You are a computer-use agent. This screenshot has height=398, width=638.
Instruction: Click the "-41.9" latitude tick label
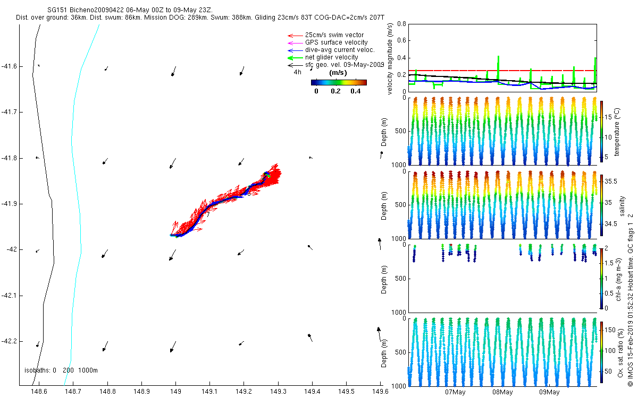[x=9, y=204]
